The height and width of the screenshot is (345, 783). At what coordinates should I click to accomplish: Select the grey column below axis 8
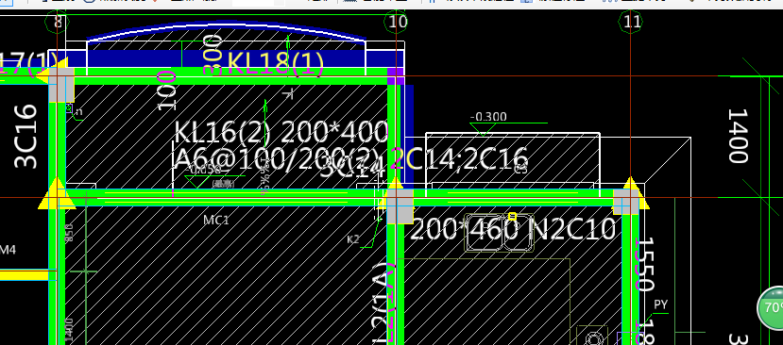pyautogui.click(x=61, y=85)
